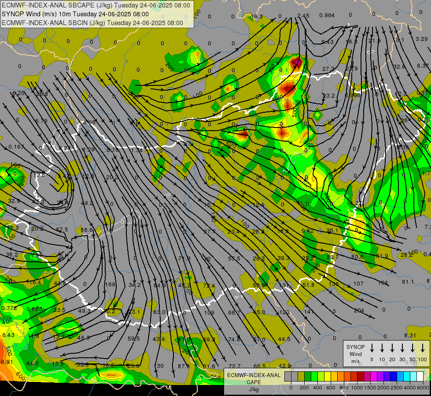This screenshot has width=431, height=396.
Task: Click the map value 87.6
Action: 184,367
